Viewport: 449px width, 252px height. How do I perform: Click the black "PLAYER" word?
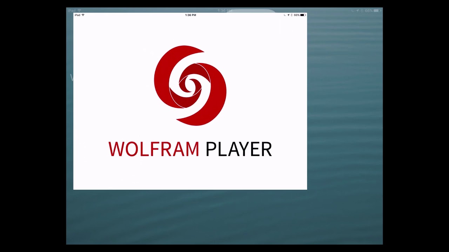pos(239,149)
